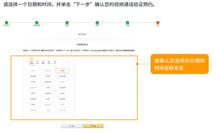Click the greyed-out 12 PM slot
This screenshot has height=133, width=216.
pos(62,82)
